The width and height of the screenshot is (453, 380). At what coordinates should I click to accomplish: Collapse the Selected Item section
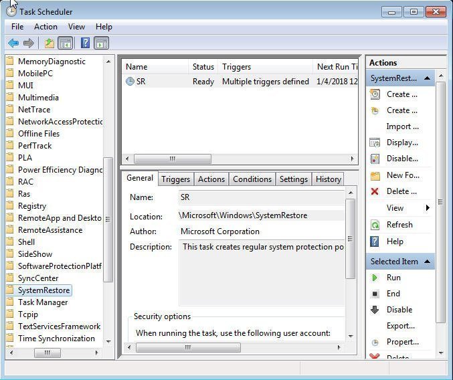click(427, 262)
